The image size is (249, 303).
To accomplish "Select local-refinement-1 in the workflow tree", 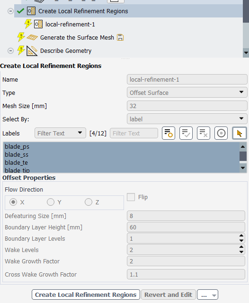I will [70, 25].
